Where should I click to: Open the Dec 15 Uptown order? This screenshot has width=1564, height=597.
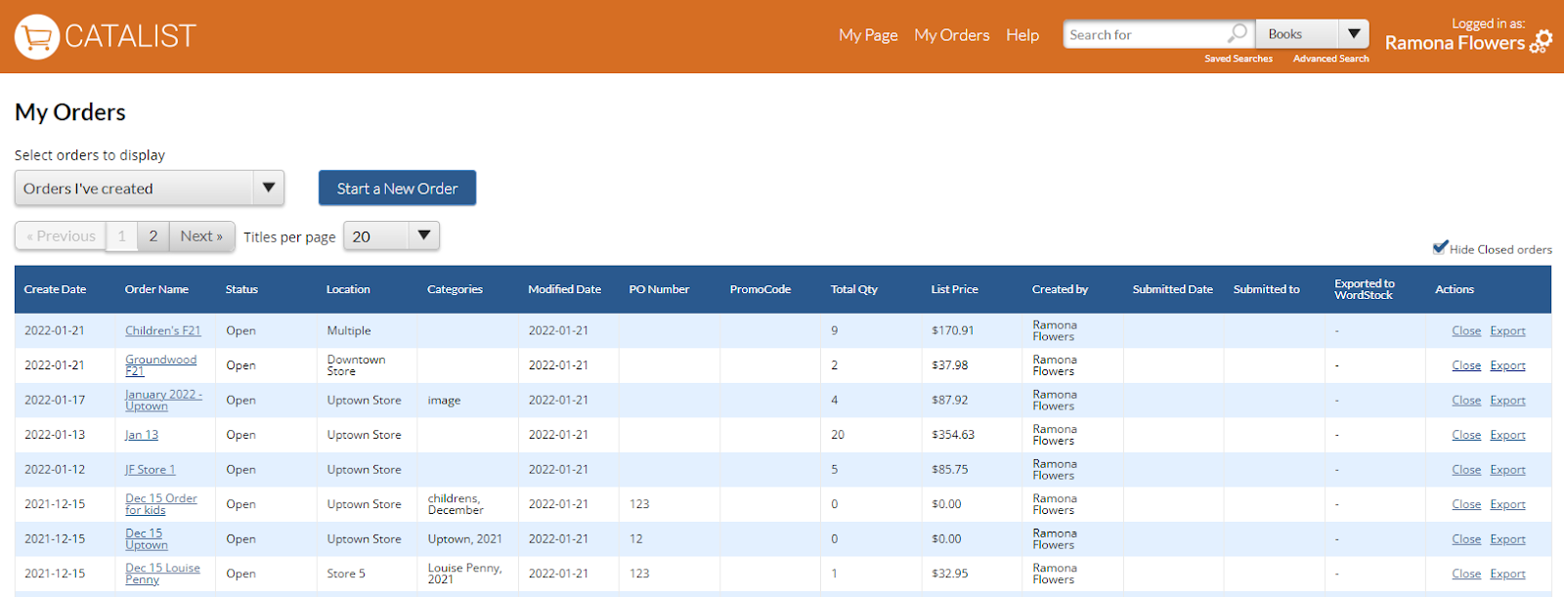pyautogui.click(x=146, y=539)
